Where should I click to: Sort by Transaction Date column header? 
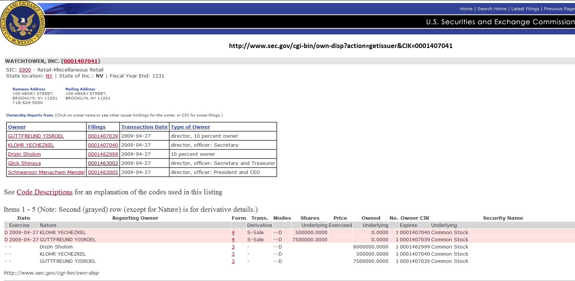[x=144, y=127]
